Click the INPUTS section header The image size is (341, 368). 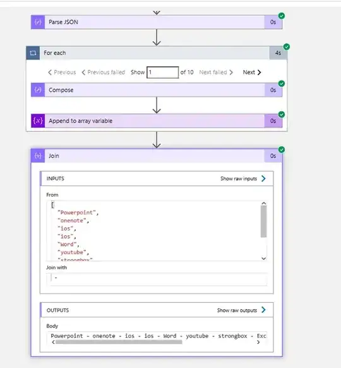point(157,178)
